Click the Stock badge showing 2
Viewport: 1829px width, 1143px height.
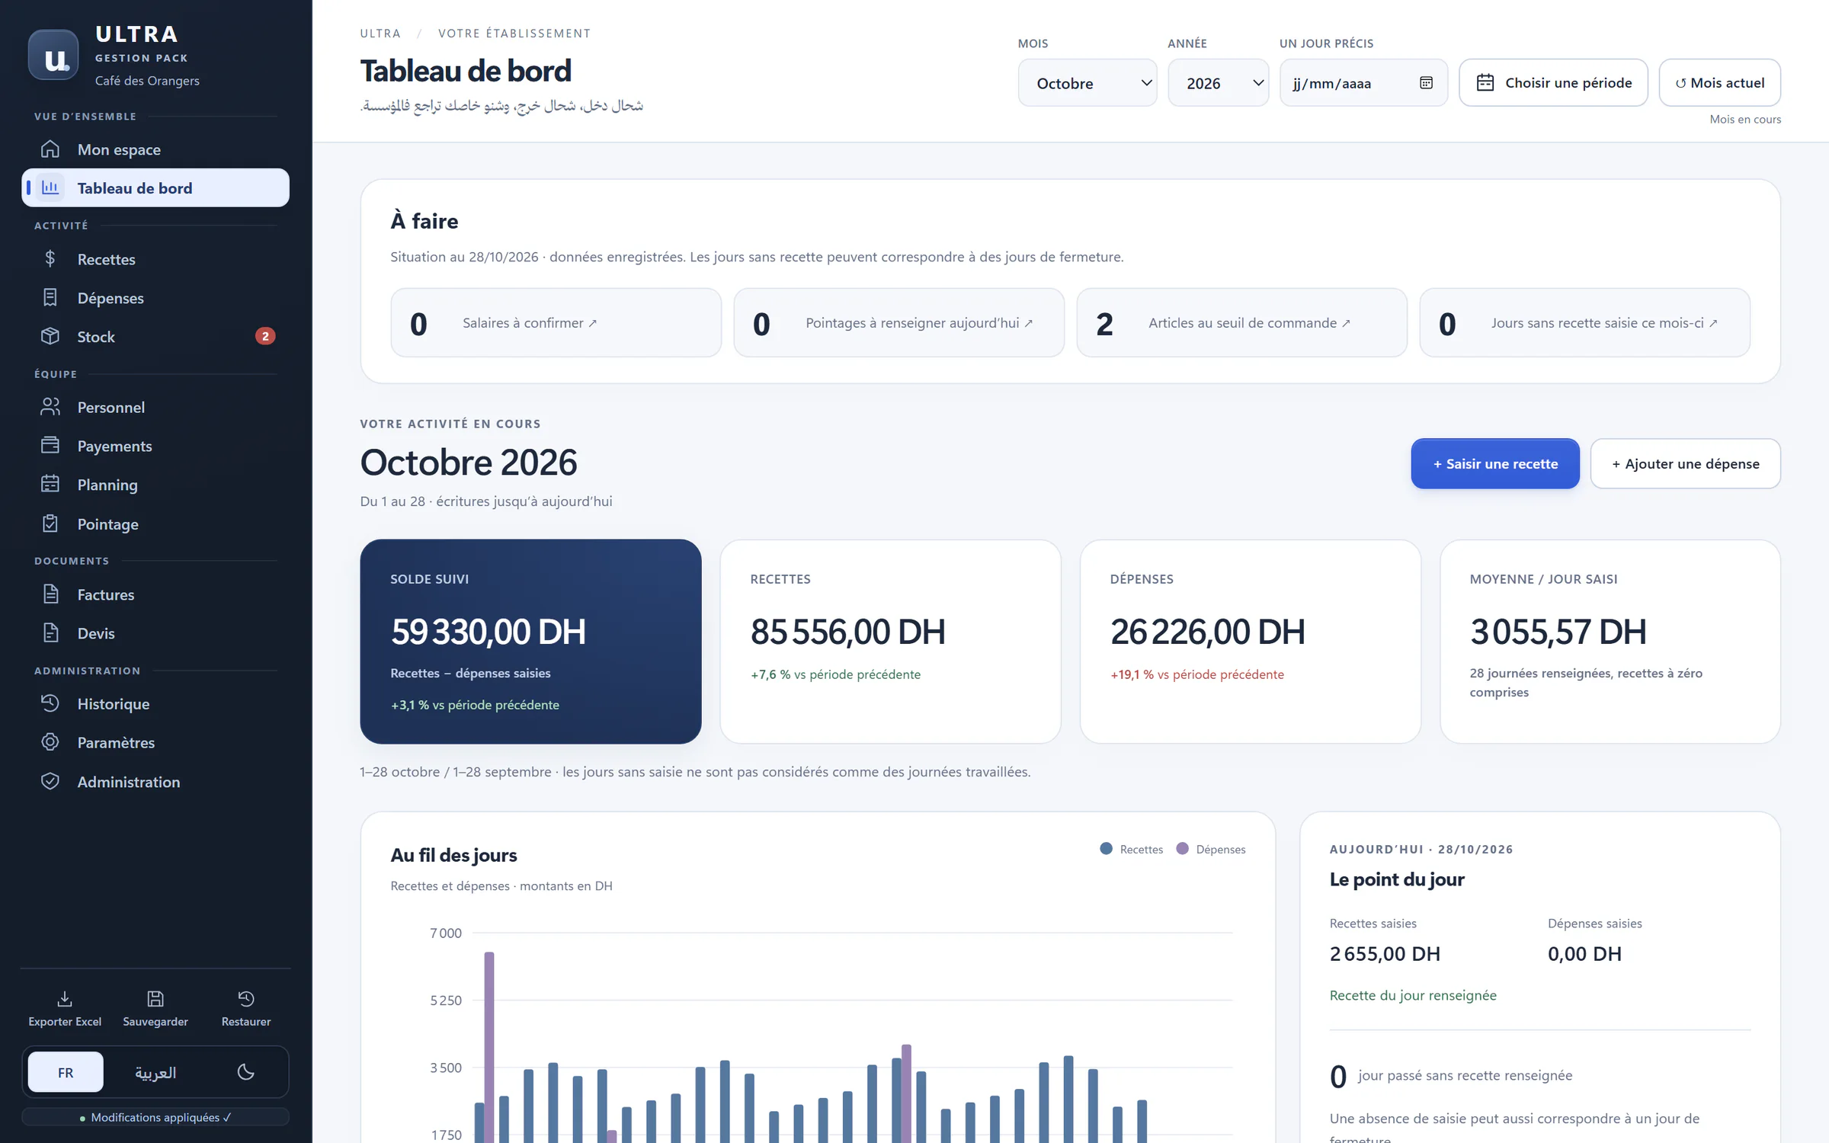point(265,336)
